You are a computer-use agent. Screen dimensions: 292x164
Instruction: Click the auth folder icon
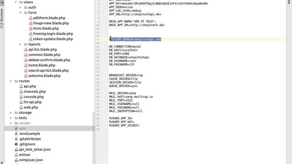[26, 7]
